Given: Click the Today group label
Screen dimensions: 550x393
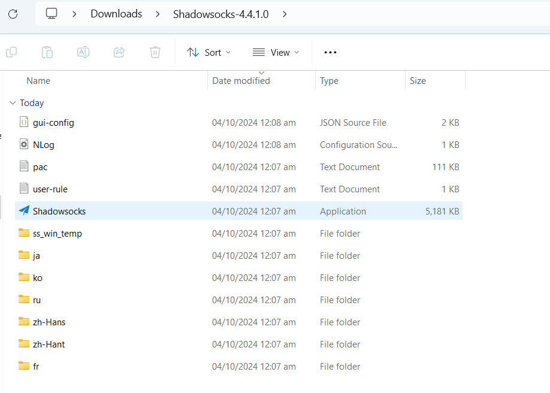Looking at the screenshot, I should pyautogui.click(x=32, y=103).
